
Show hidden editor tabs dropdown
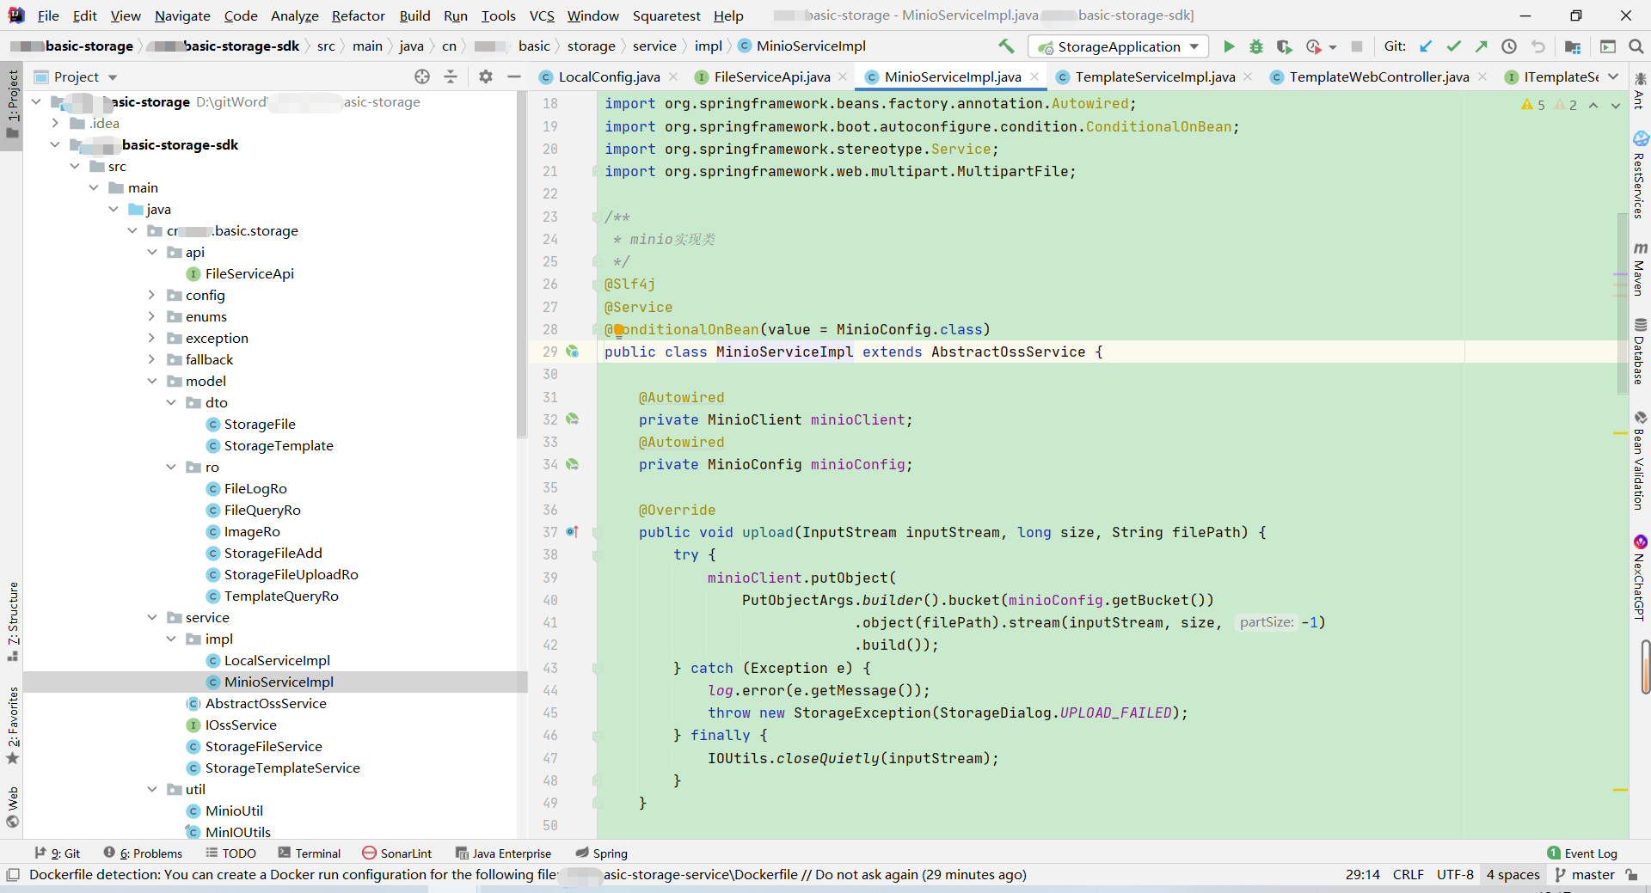(x=1613, y=76)
